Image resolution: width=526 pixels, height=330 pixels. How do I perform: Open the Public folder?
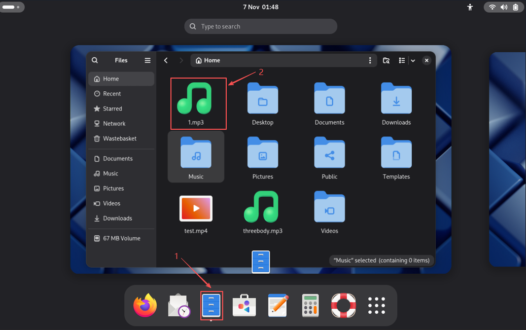coord(329,154)
